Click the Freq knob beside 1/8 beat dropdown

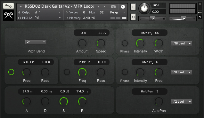(159, 72)
